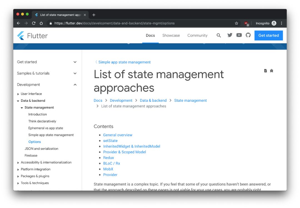Viewport: 300px width, 208px height.
Task: Open Flutter's YouTube icon
Action: (239, 35)
